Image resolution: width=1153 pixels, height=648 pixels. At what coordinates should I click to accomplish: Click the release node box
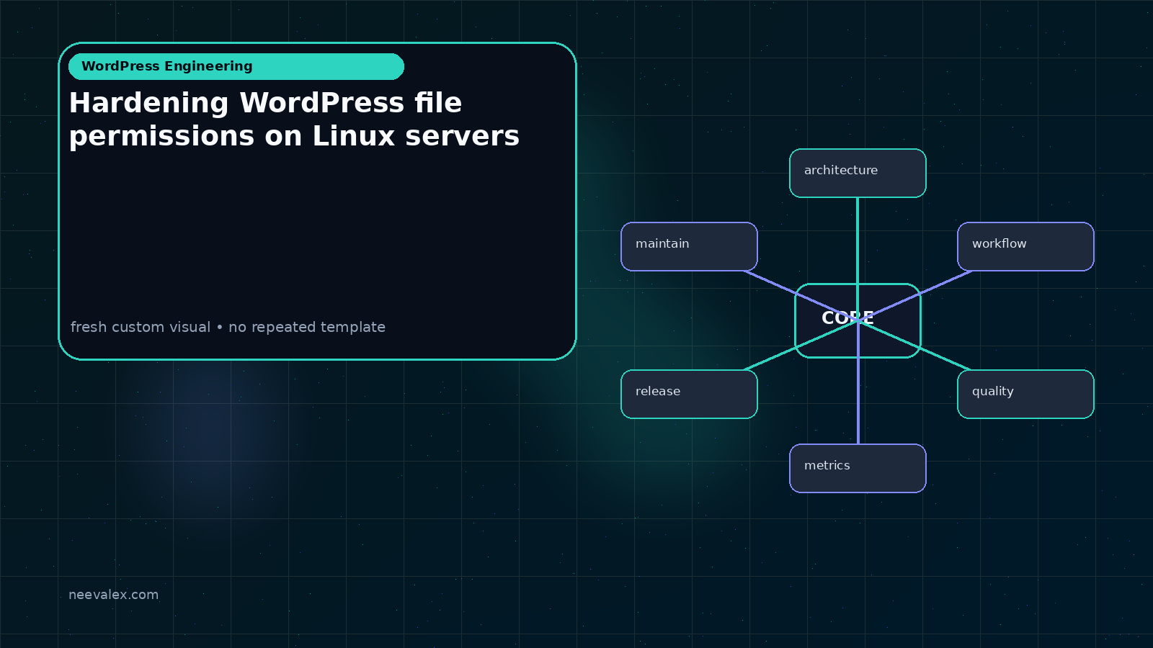tap(689, 394)
